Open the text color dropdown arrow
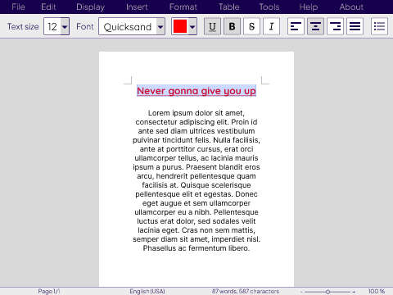This screenshot has height=295, width=393. pos(192,26)
